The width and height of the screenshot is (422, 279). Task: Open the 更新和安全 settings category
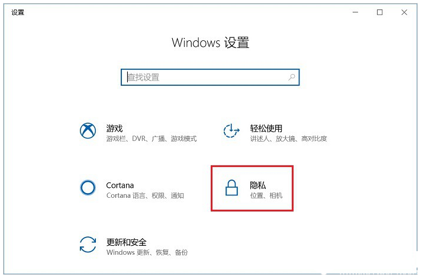click(x=126, y=242)
